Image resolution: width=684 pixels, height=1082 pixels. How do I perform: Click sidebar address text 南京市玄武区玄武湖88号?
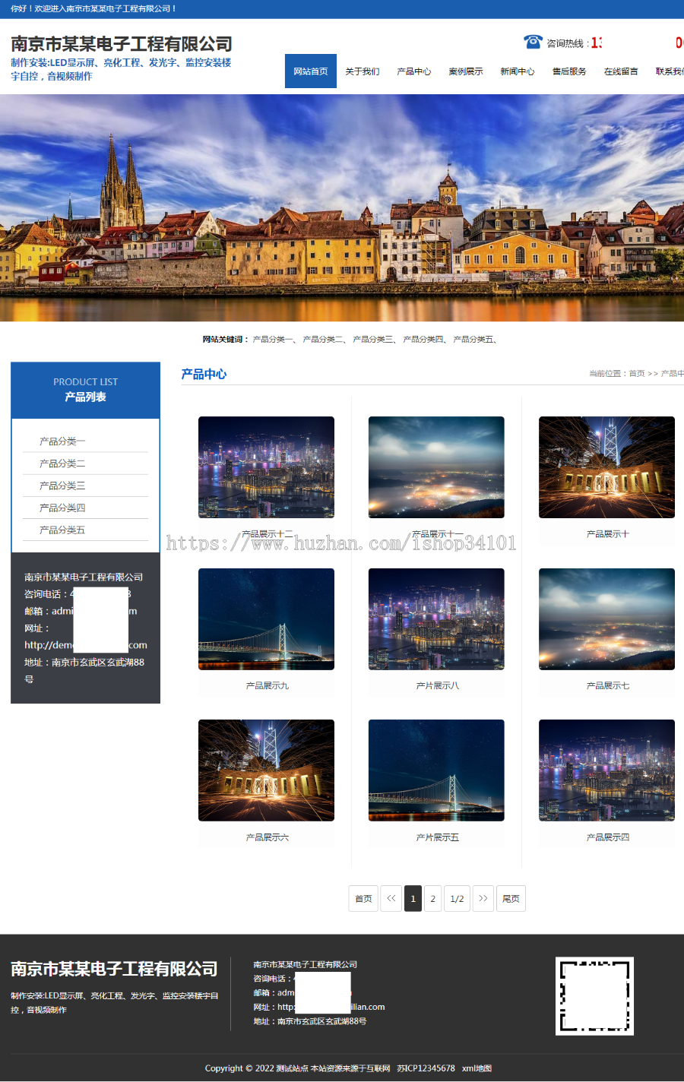tap(84, 671)
